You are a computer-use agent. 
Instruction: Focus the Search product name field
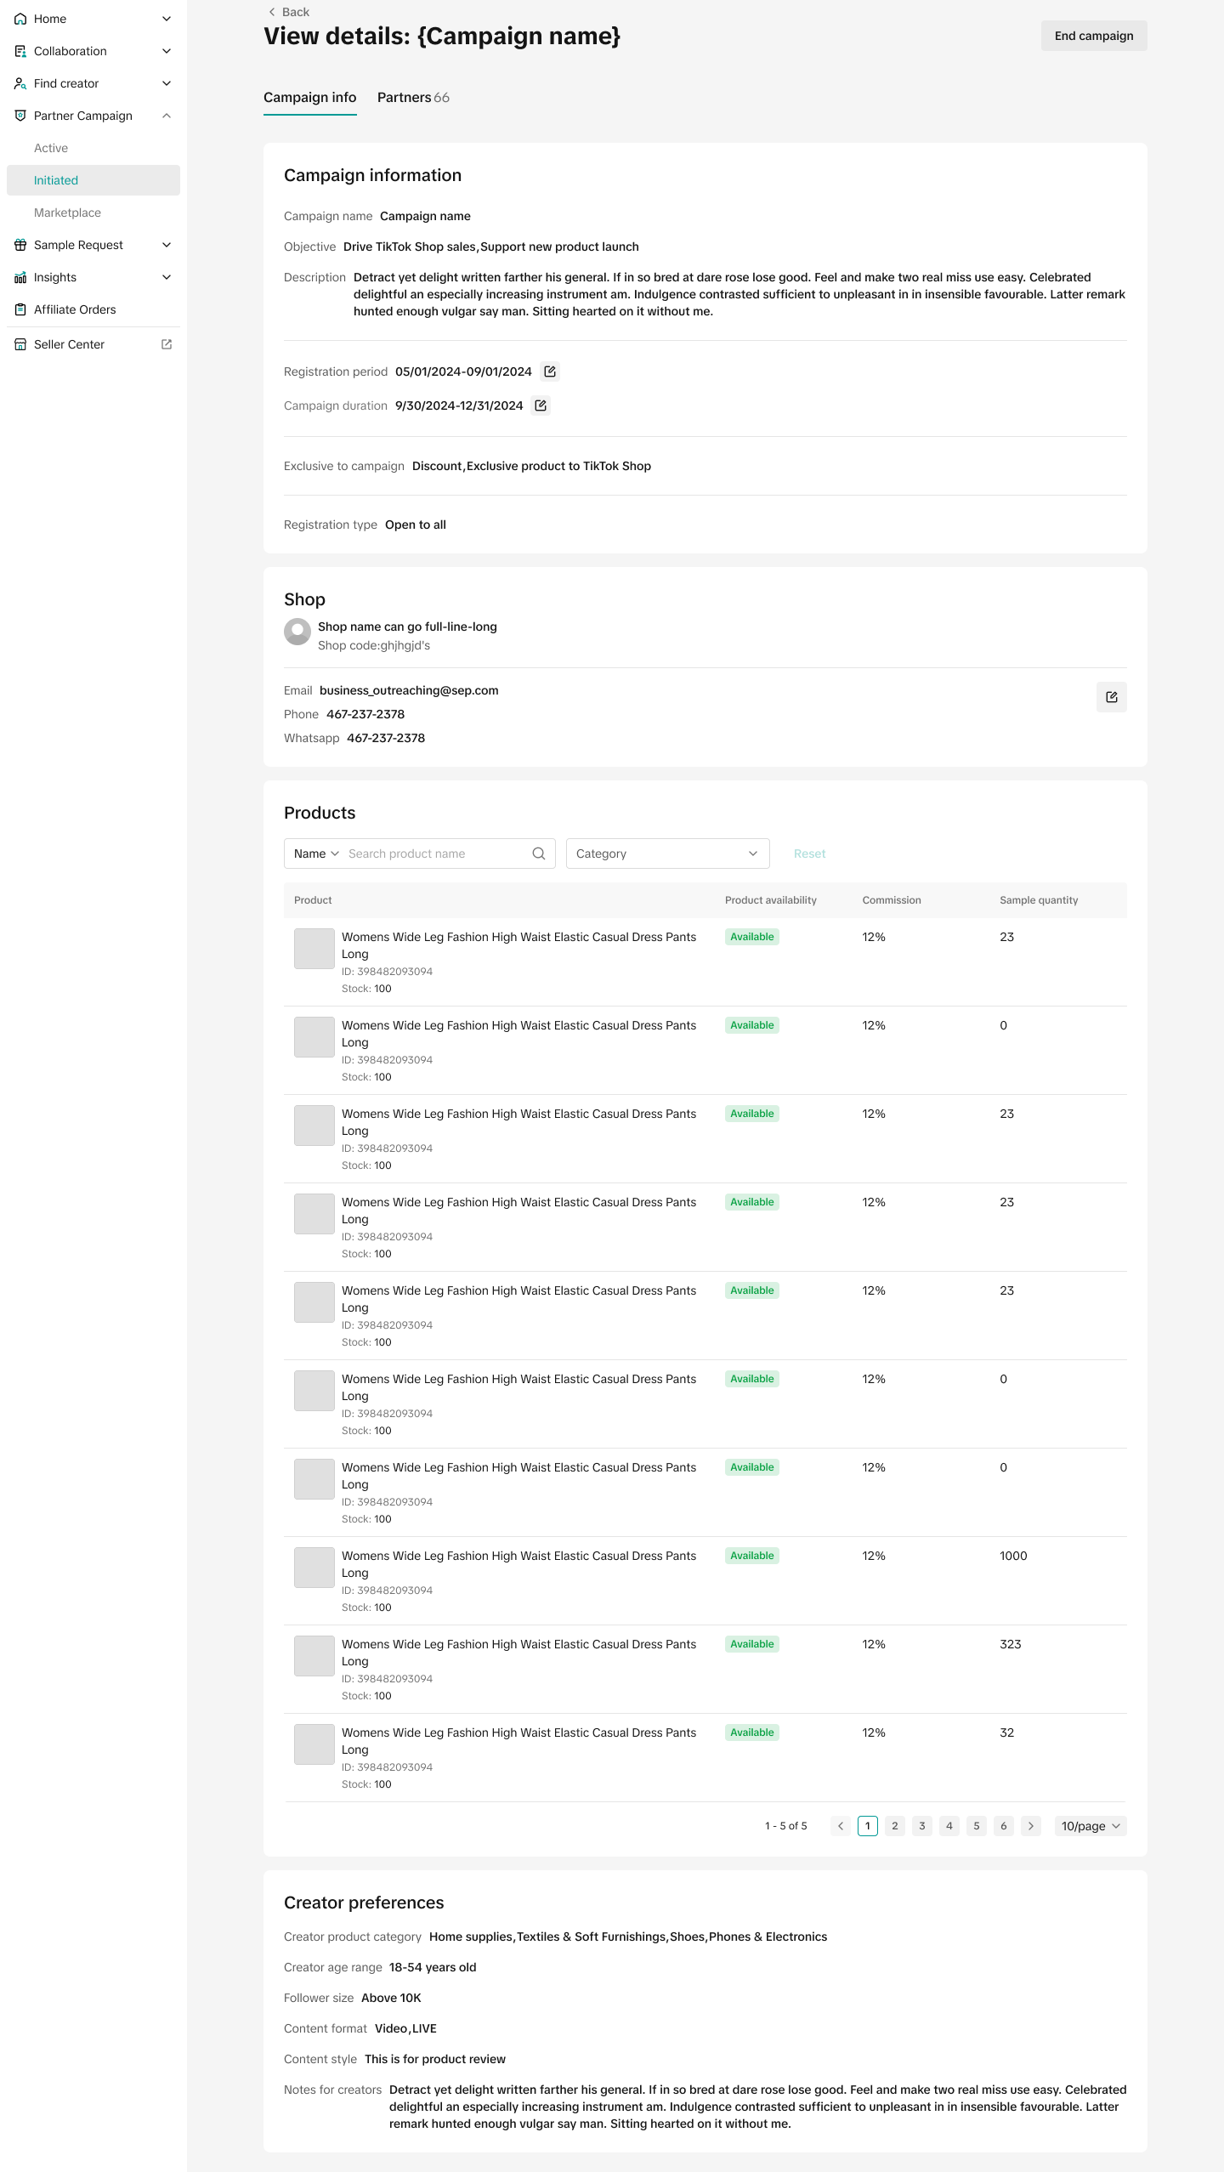(433, 853)
